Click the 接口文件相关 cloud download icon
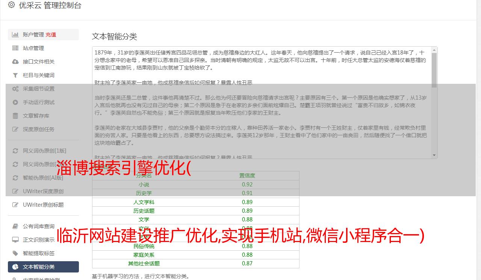Viewport: 481px width, 280px height. [x=15, y=62]
